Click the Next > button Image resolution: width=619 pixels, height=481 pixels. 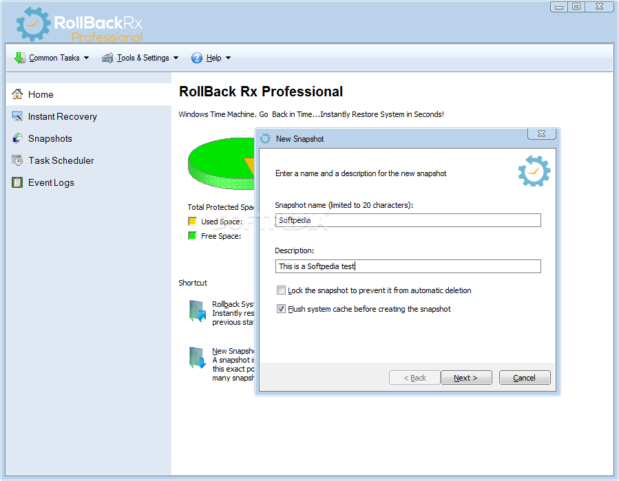pyautogui.click(x=466, y=378)
